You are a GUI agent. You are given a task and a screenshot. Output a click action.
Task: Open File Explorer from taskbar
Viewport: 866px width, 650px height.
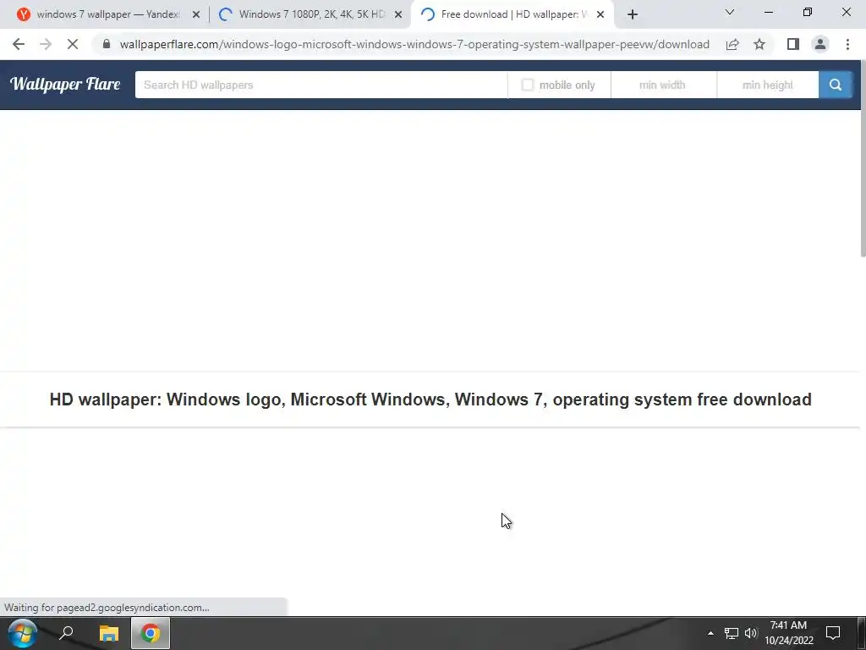[x=109, y=633]
